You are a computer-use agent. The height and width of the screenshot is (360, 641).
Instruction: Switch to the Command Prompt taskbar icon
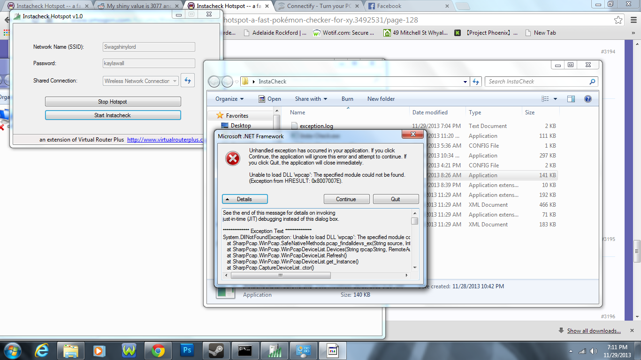[x=245, y=350]
